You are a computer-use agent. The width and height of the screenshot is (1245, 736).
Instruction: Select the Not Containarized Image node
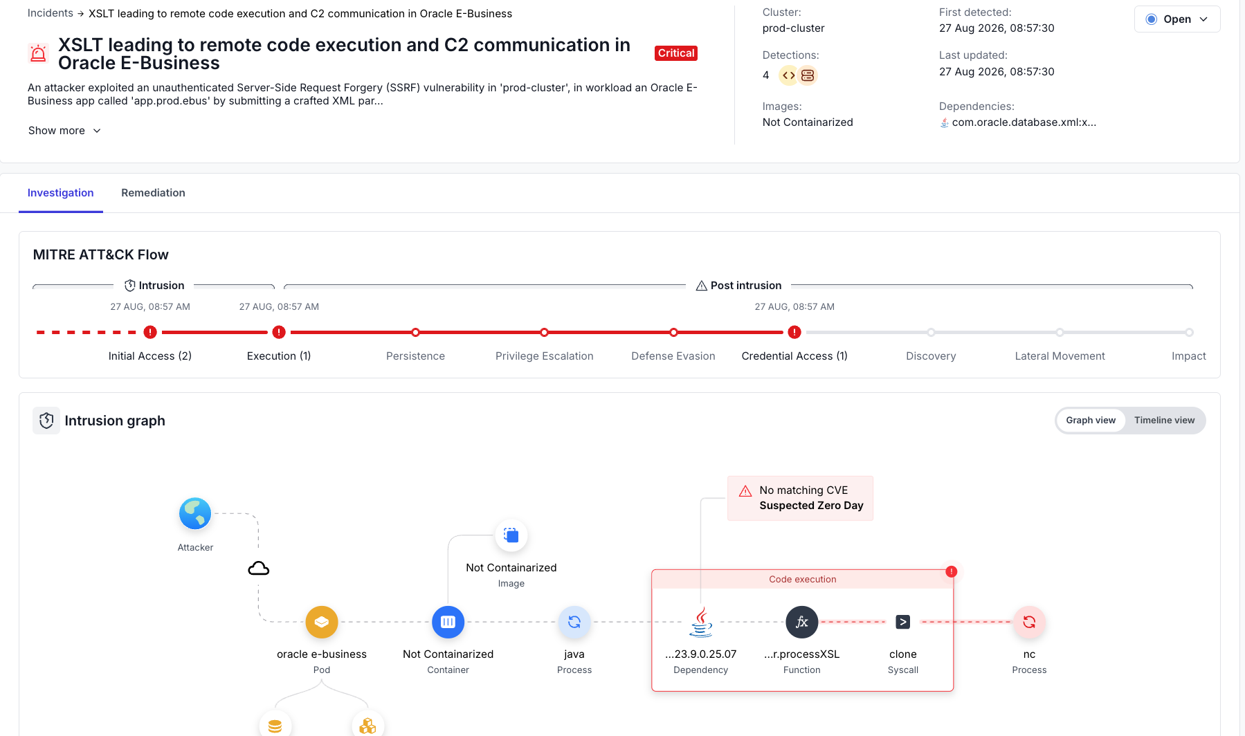coord(511,535)
